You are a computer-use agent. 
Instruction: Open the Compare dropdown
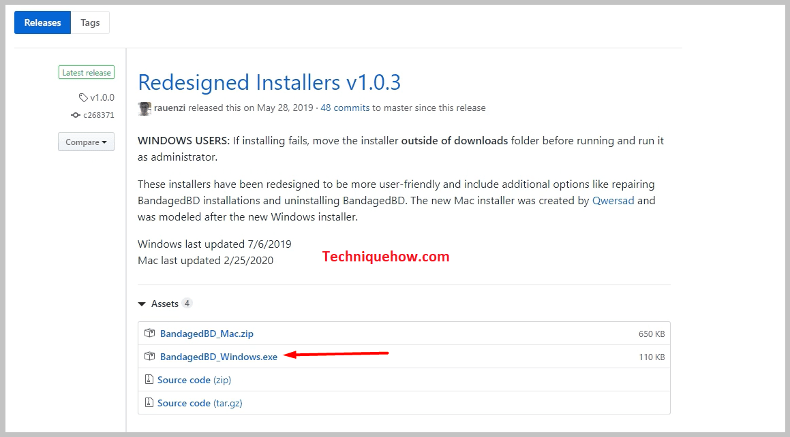pyautogui.click(x=86, y=142)
